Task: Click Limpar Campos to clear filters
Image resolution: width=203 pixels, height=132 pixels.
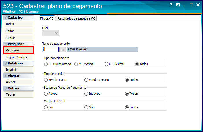Action: (19, 57)
